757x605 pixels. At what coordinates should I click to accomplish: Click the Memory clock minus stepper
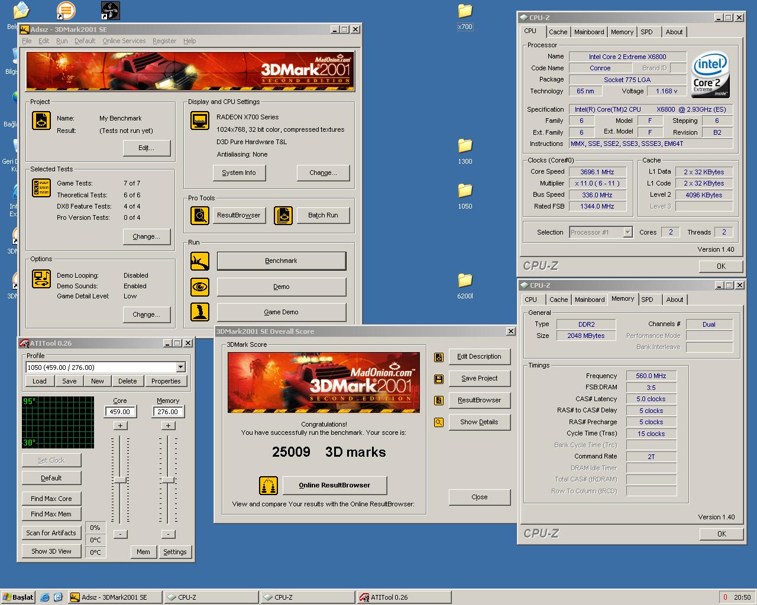coord(168,534)
